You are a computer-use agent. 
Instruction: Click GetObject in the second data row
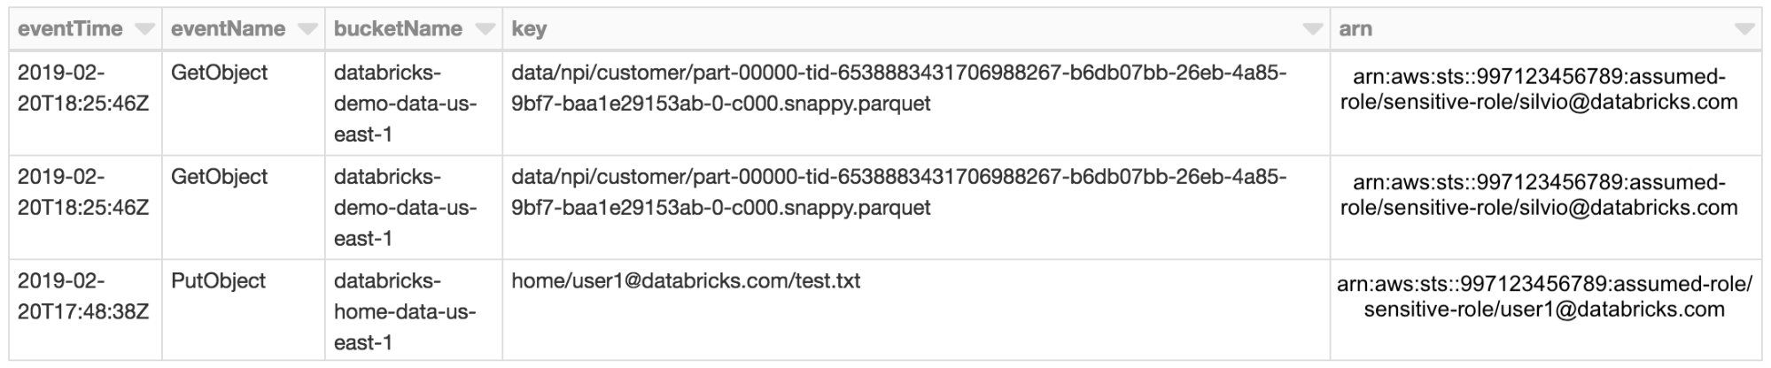click(219, 177)
